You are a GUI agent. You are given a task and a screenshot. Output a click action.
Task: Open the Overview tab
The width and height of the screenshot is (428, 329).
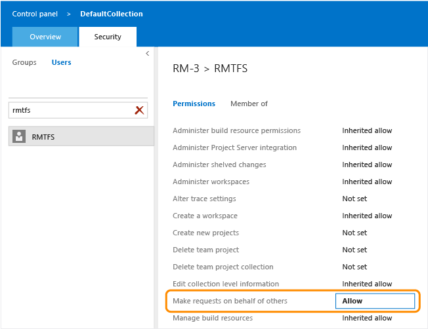point(45,37)
